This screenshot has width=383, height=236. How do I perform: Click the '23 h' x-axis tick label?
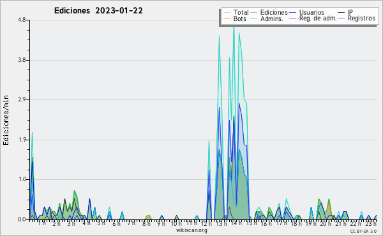point(371,223)
